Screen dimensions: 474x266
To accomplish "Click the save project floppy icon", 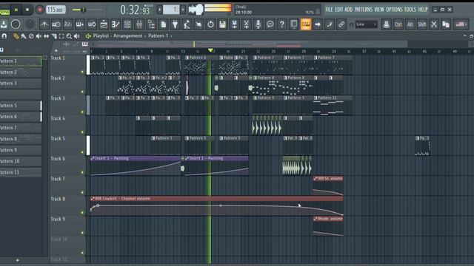I will click(x=222, y=24).
